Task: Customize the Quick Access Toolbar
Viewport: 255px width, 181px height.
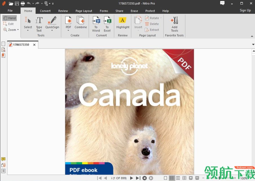Action: [x=53, y=3]
